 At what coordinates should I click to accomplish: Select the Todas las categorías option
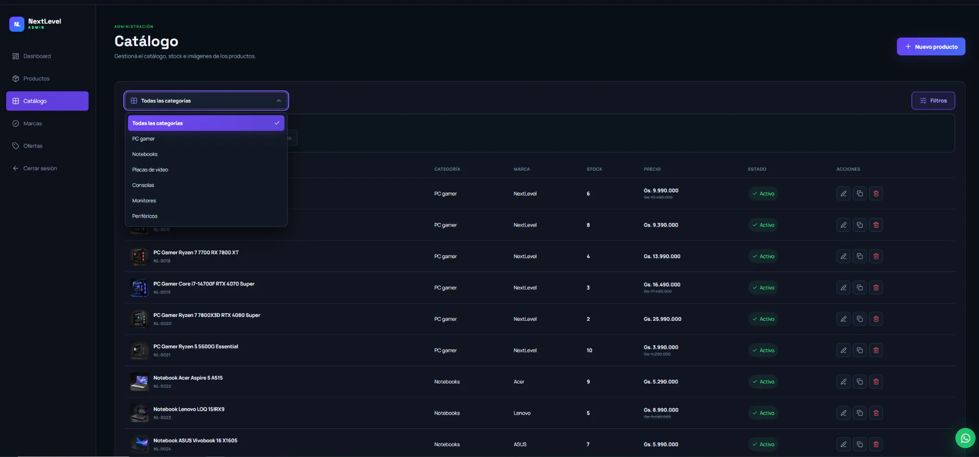[x=206, y=123]
